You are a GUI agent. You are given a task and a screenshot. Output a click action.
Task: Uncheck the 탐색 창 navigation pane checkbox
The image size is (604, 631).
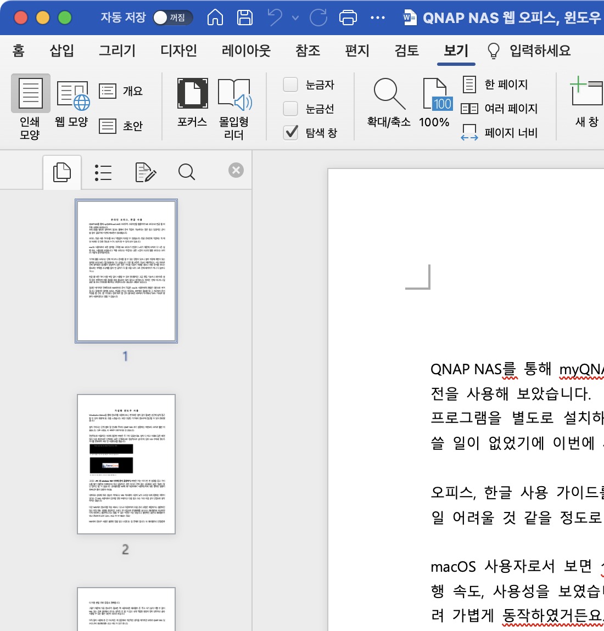(290, 132)
